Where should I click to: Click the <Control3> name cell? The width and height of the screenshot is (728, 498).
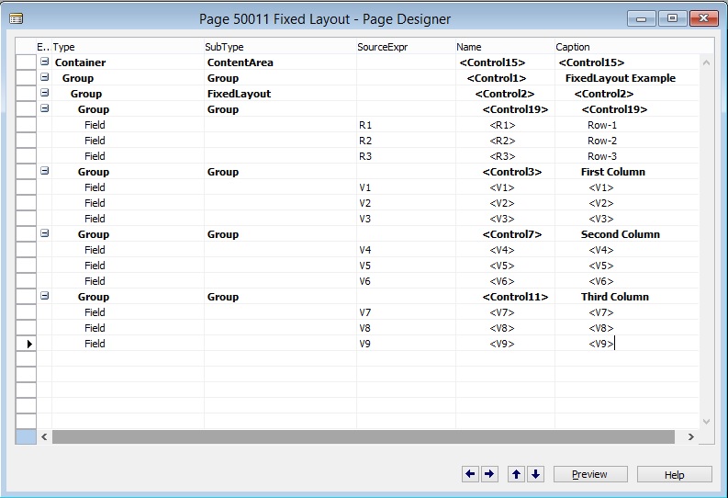coord(505,172)
